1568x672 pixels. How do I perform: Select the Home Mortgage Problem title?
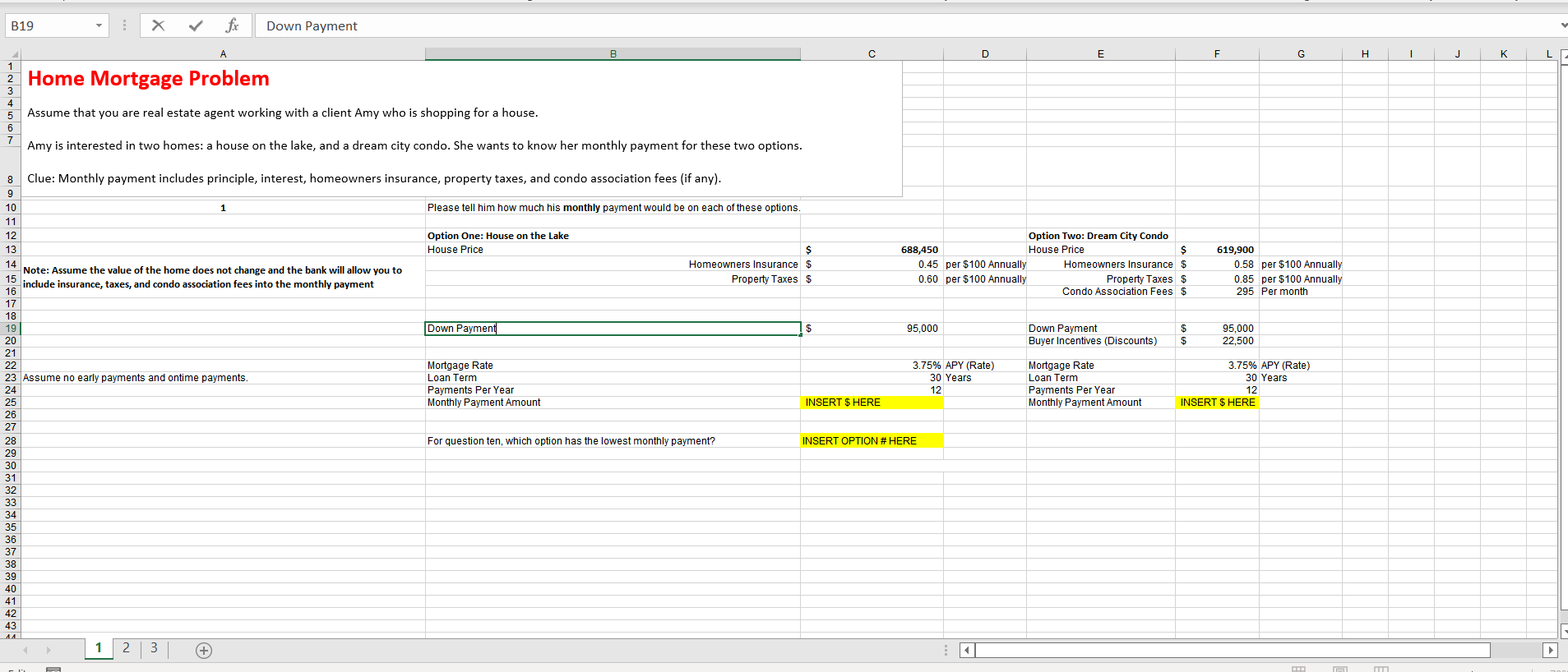coord(149,78)
